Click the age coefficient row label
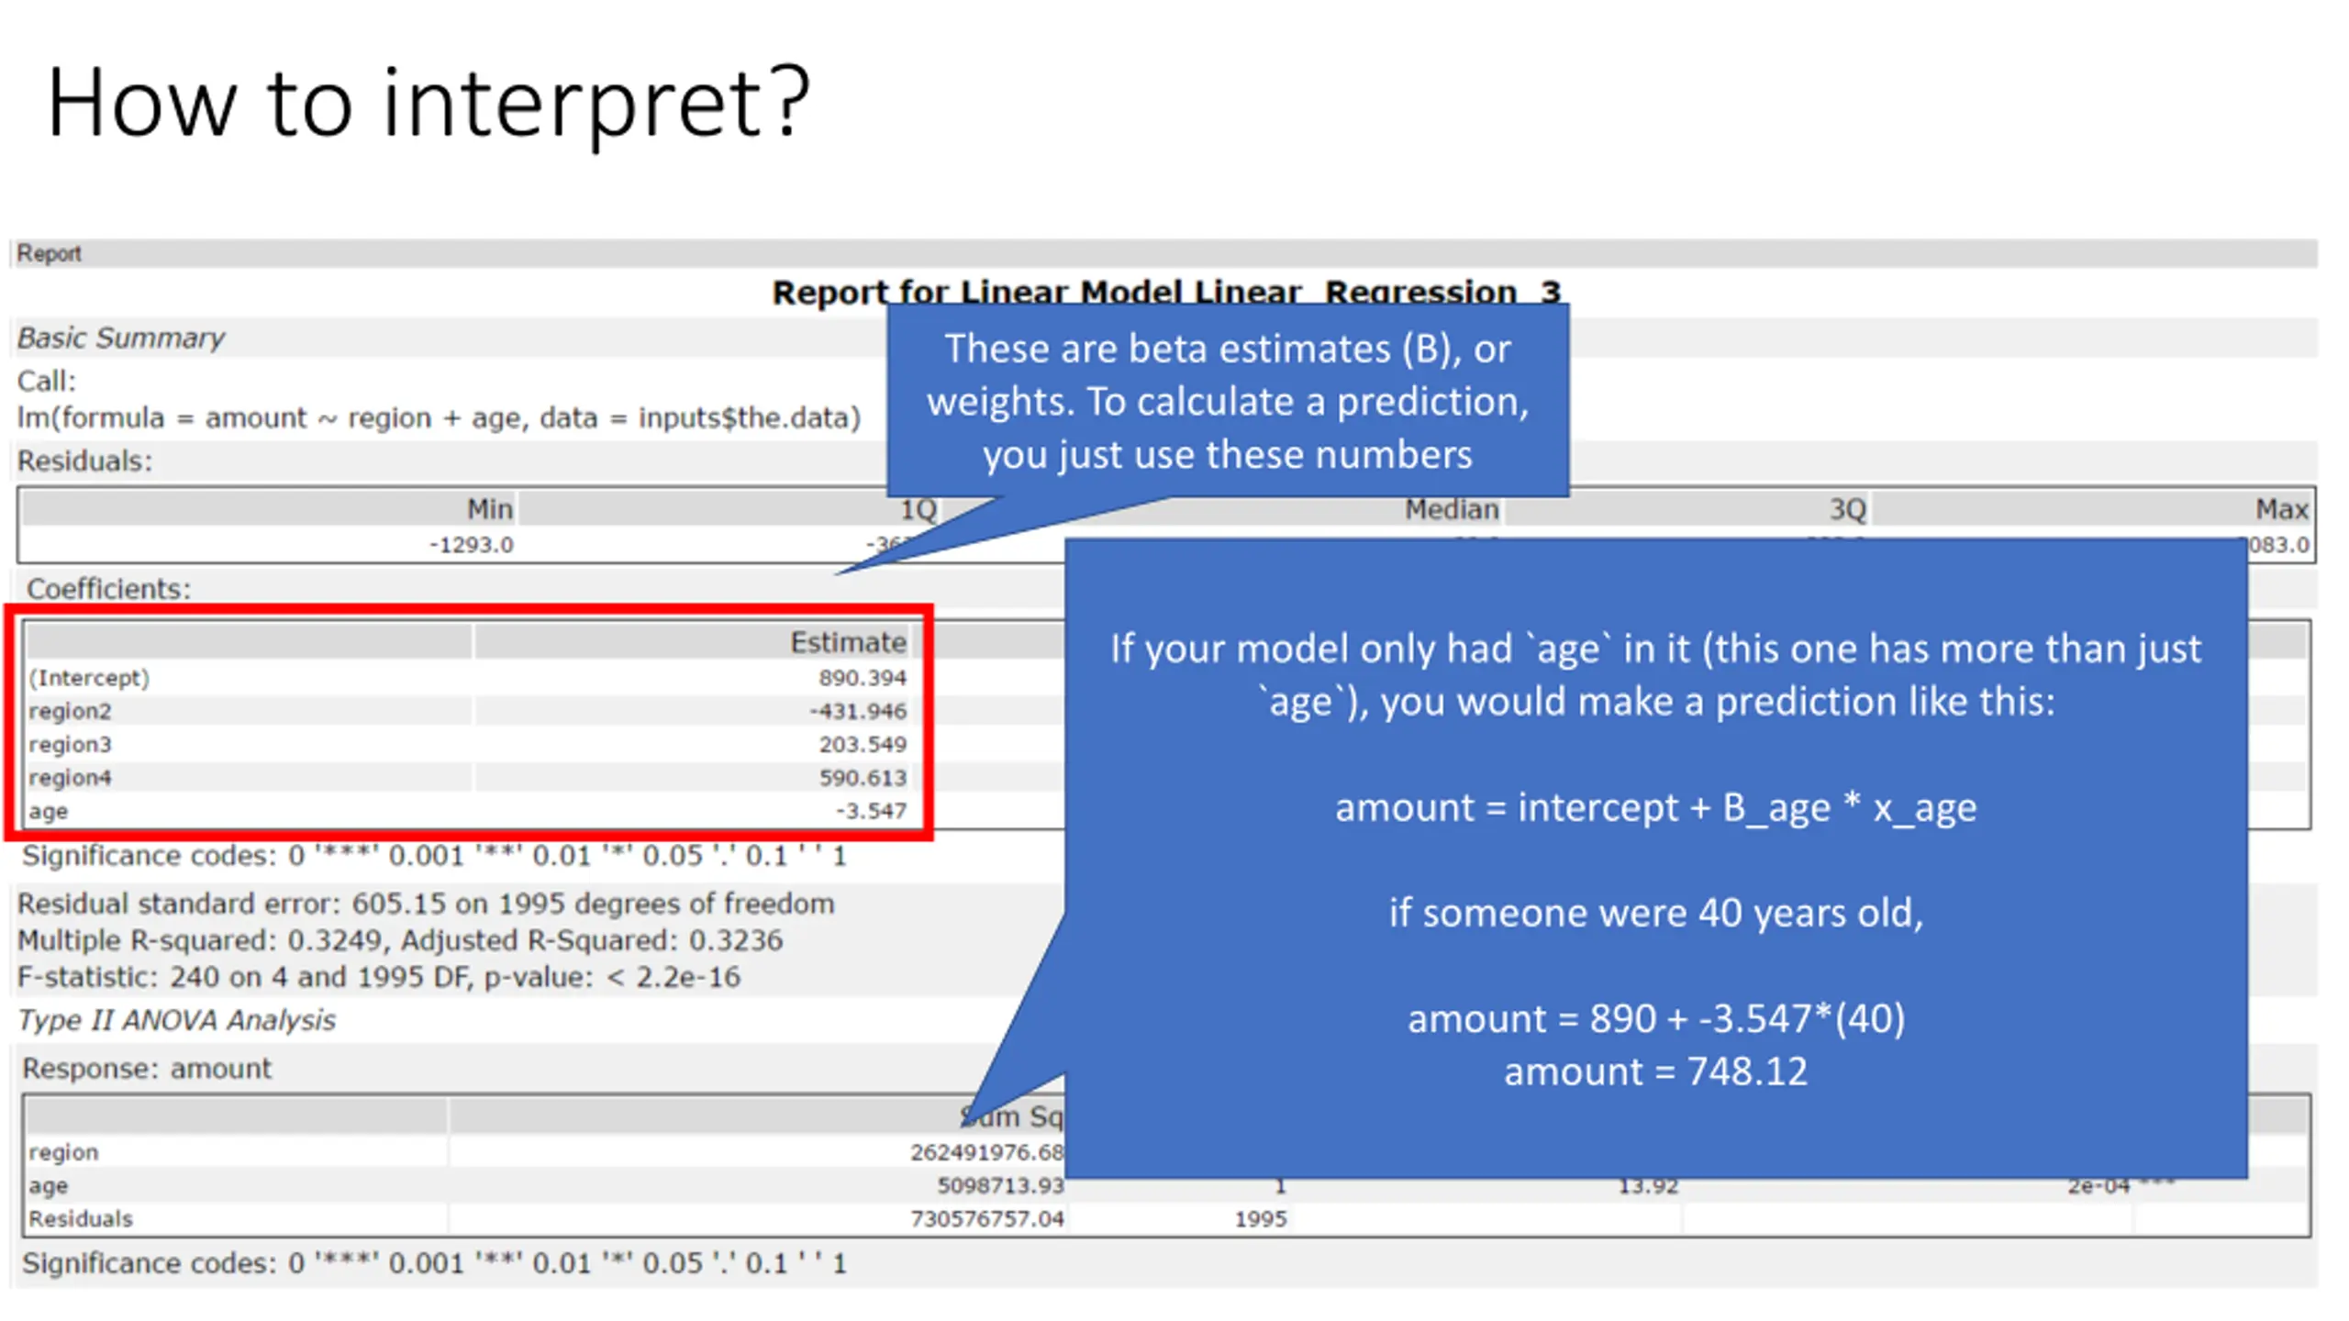The height and width of the screenshot is (1321, 2349). (x=48, y=812)
